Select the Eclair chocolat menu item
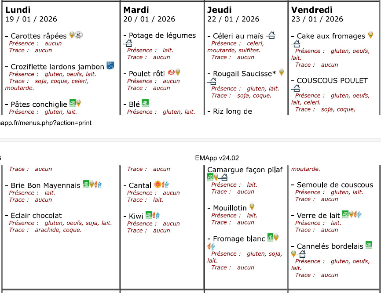381x293 pixels. (36, 216)
